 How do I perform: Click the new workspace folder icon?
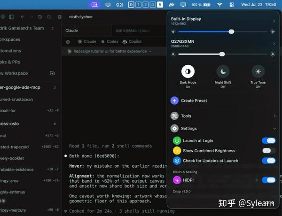[52, 73]
